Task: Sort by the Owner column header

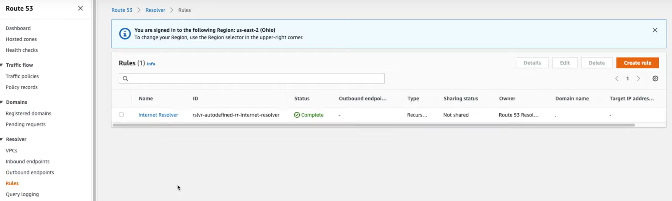Action: [x=507, y=98]
